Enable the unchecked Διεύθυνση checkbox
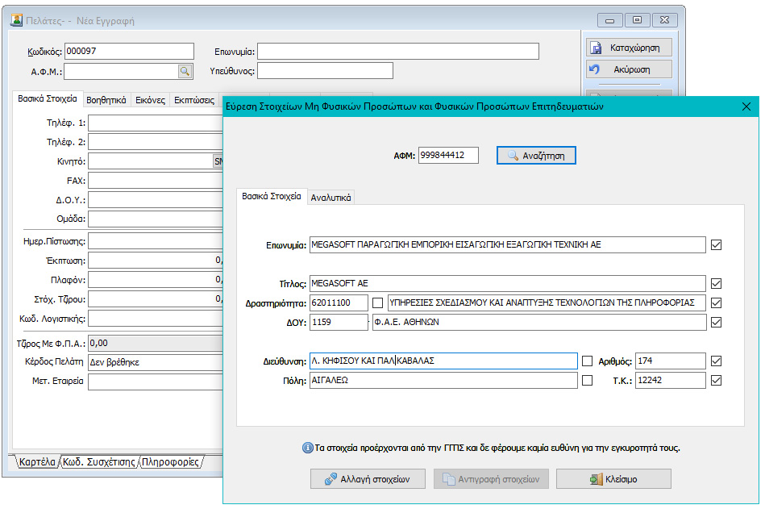This screenshot has width=765, height=509. pyautogui.click(x=587, y=361)
